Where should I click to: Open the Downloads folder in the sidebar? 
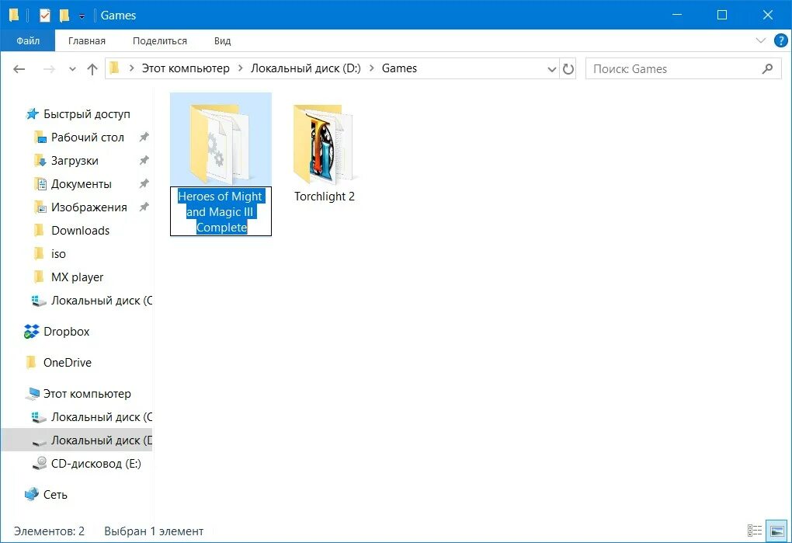tap(80, 231)
